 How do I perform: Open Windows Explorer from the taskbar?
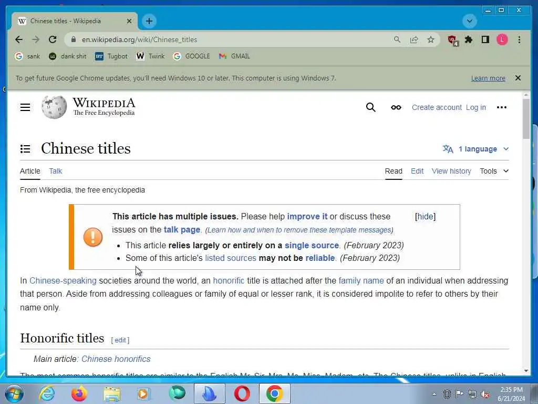click(x=112, y=394)
